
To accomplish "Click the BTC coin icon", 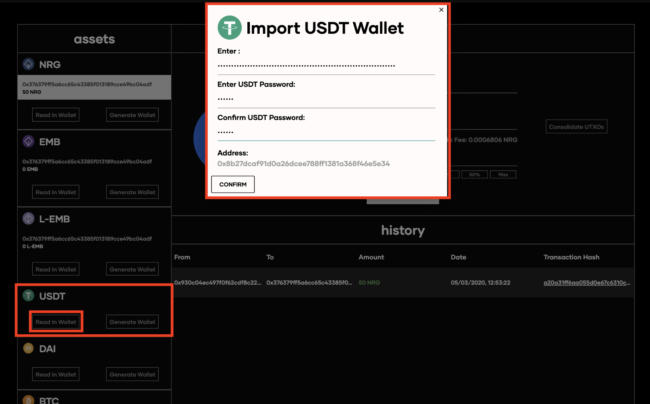I will click(x=29, y=400).
